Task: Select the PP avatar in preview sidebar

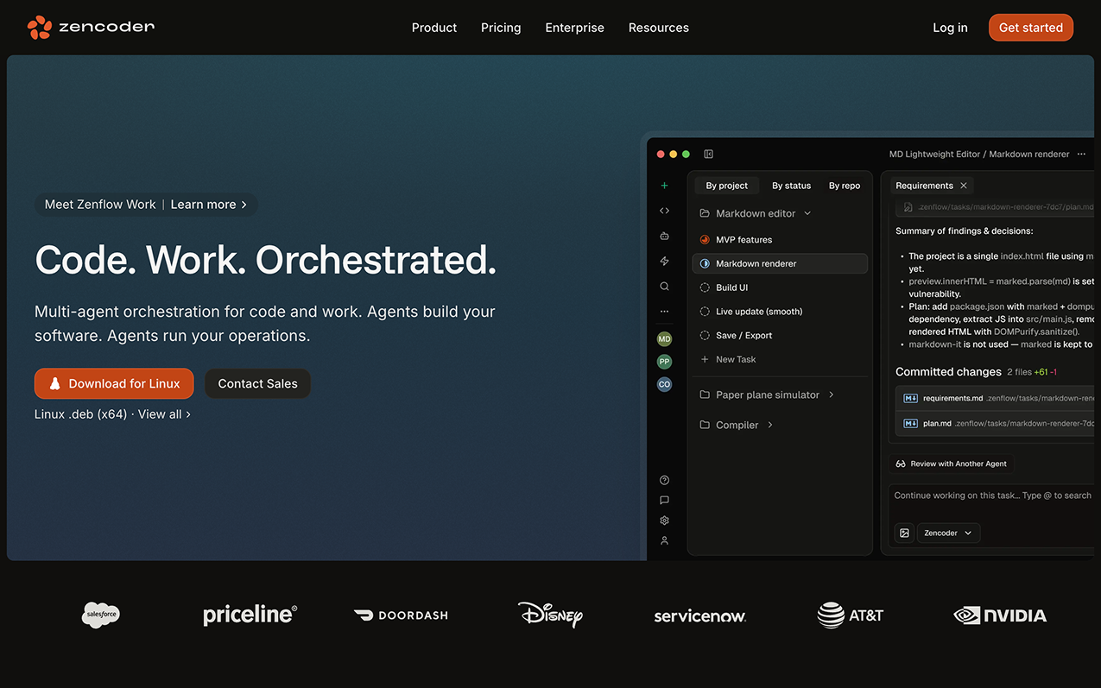Action: [664, 362]
